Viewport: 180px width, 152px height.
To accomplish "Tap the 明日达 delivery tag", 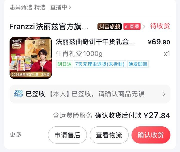I will [64, 64].
